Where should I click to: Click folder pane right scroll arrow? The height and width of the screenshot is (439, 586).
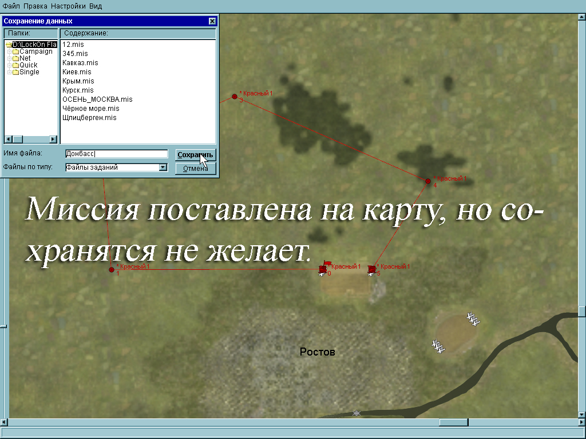(x=53, y=139)
